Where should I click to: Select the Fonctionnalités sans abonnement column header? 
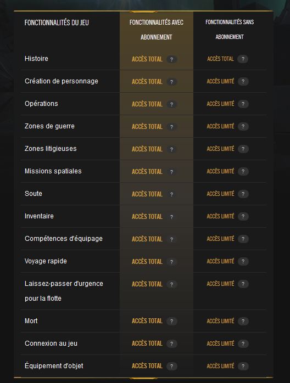click(230, 29)
